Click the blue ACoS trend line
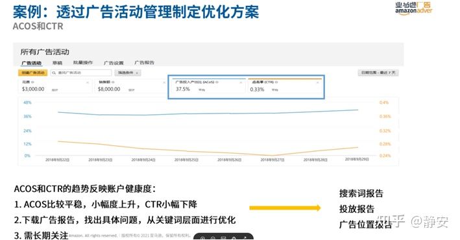 pos(208,114)
